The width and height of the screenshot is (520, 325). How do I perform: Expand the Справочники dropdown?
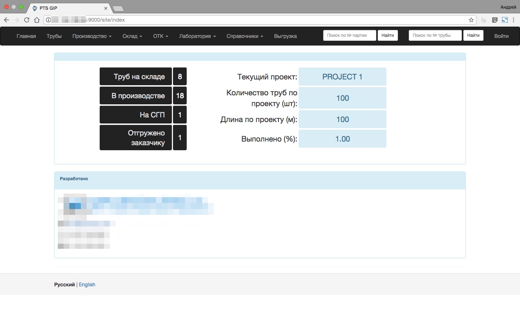[x=245, y=36]
